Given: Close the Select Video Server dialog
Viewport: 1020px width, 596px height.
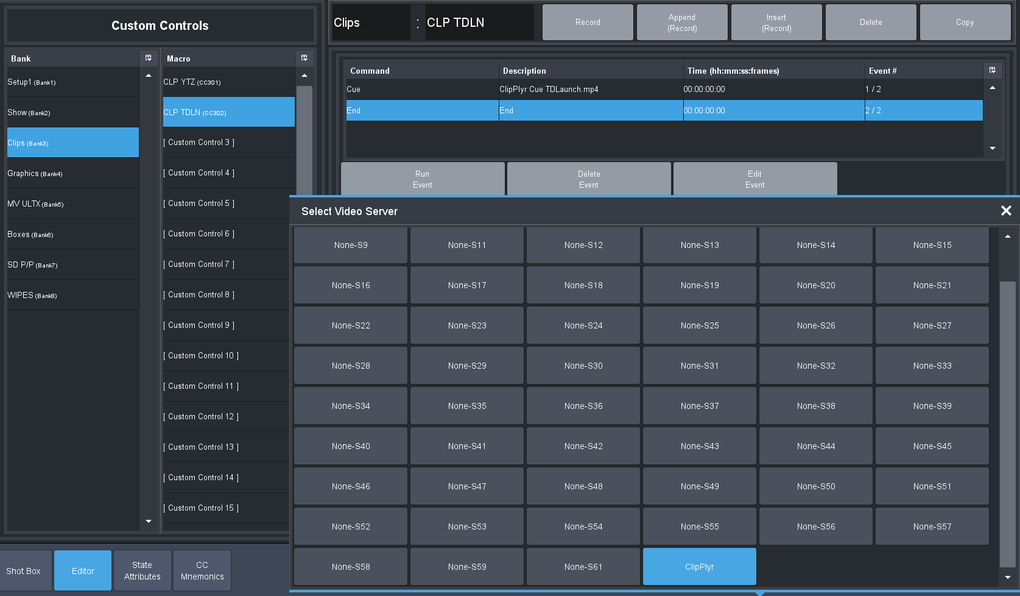Looking at the screenshot, I should pyautogui.click(x=1005, y=211).
